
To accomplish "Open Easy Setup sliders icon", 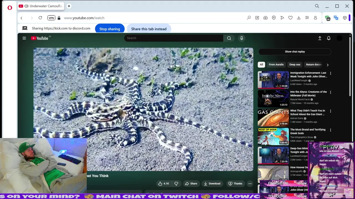I will point(307,18).
